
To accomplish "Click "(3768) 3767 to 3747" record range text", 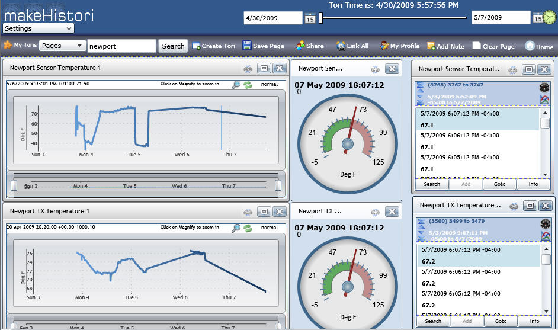I will tap(456, 85).
